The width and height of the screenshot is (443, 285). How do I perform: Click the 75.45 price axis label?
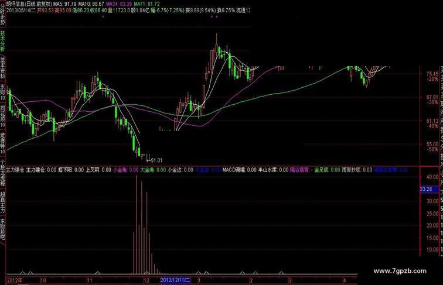[x=432, y=74]
